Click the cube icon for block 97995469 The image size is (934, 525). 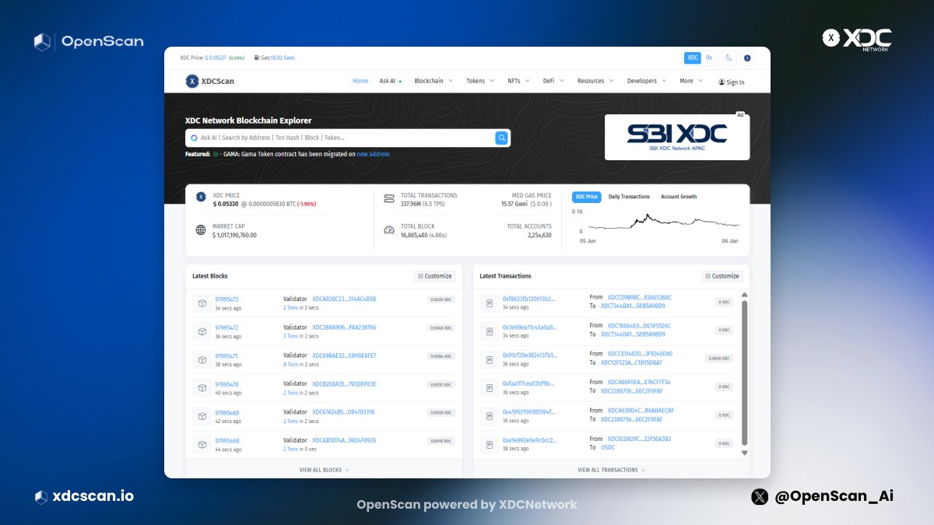pyautogui.click(x=202, y=415)
